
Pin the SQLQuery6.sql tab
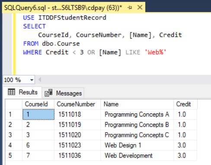(130, 7)
